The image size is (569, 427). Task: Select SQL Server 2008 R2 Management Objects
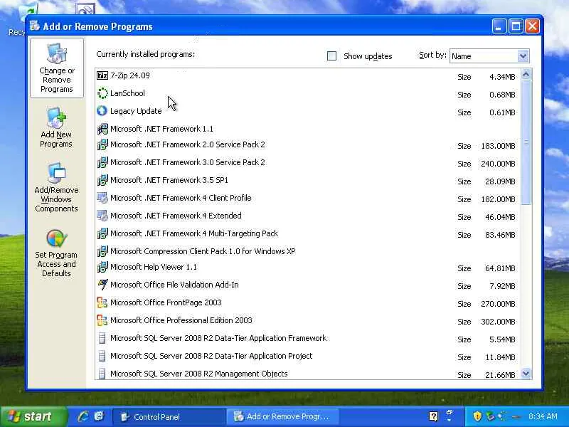pyautogui.click(x=308, y=374)
